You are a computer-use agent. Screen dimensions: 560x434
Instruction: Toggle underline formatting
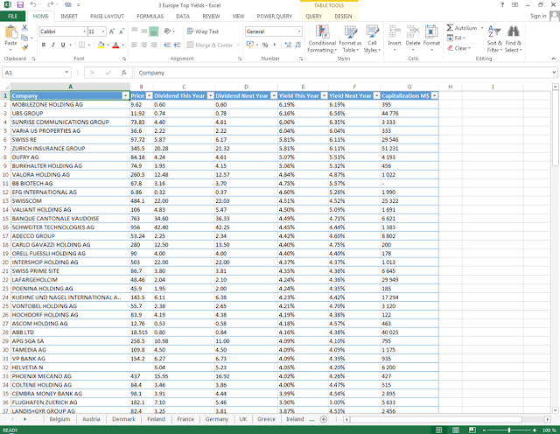(63, 45)
